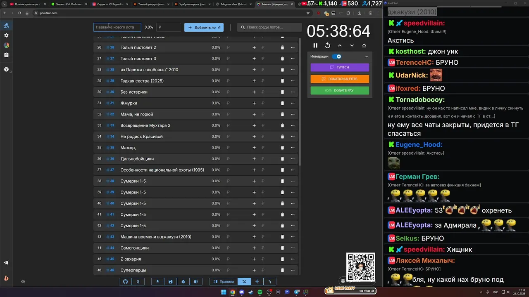This screenshot has width=529, height=297.
Task: Open the Telegram icon in sidebar
Action: pos(6,263)
